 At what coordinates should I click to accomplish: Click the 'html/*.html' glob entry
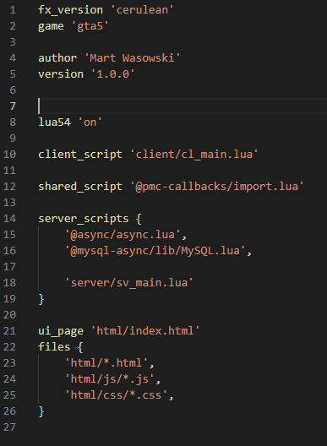106,363
